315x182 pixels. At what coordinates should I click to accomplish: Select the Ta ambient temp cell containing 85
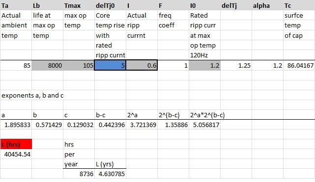click(x=16, y=65)
